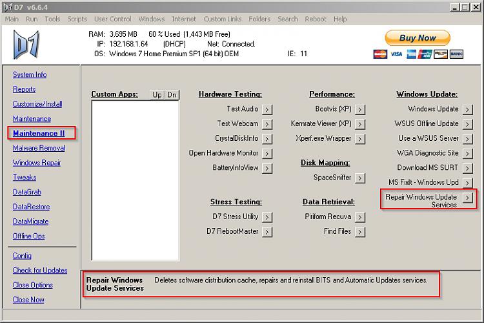Open Customize/Install section
The height and width of the screenshot is (323, 484).
pos(37,104)
